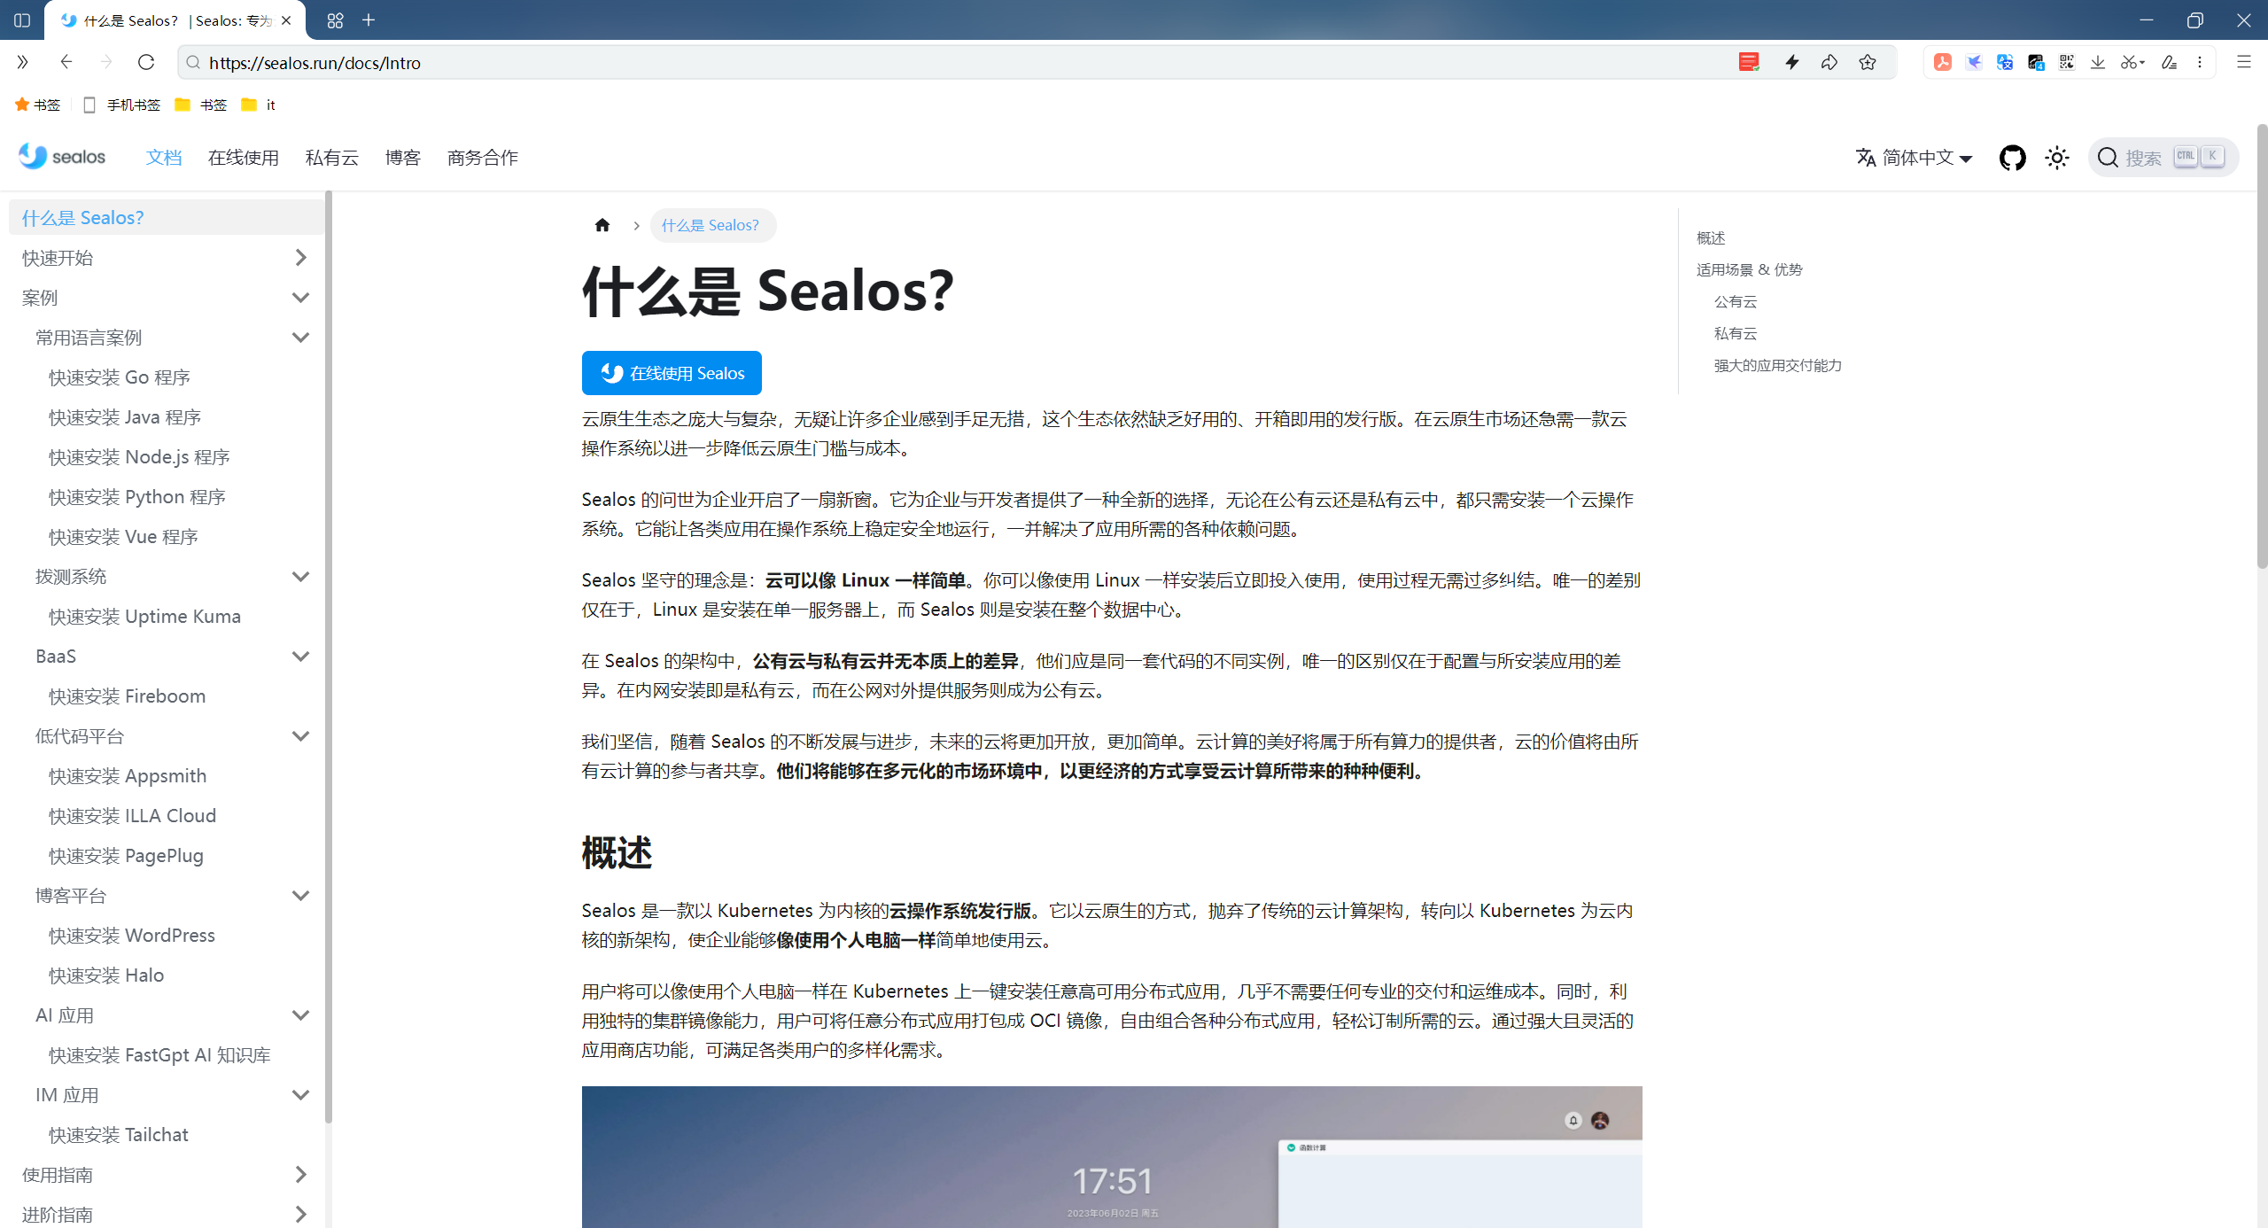Viewport: 2268px width, 1228px height.
Task: Click the lightning speed mode icon
Action: pos(1792,62)
